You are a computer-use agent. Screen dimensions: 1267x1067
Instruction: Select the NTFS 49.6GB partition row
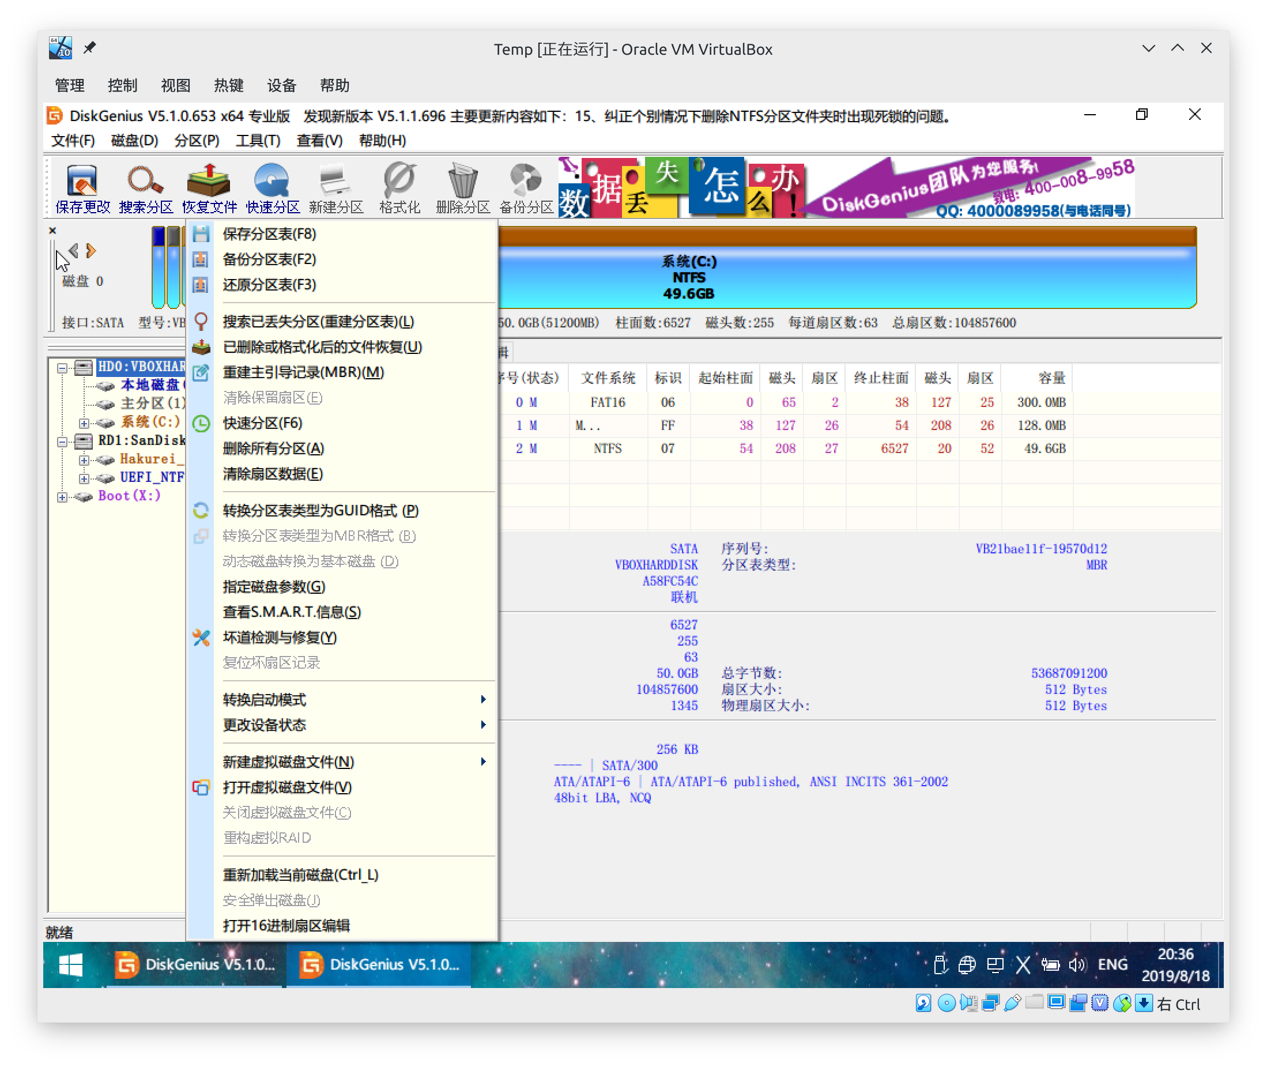[x=785, y=448]
